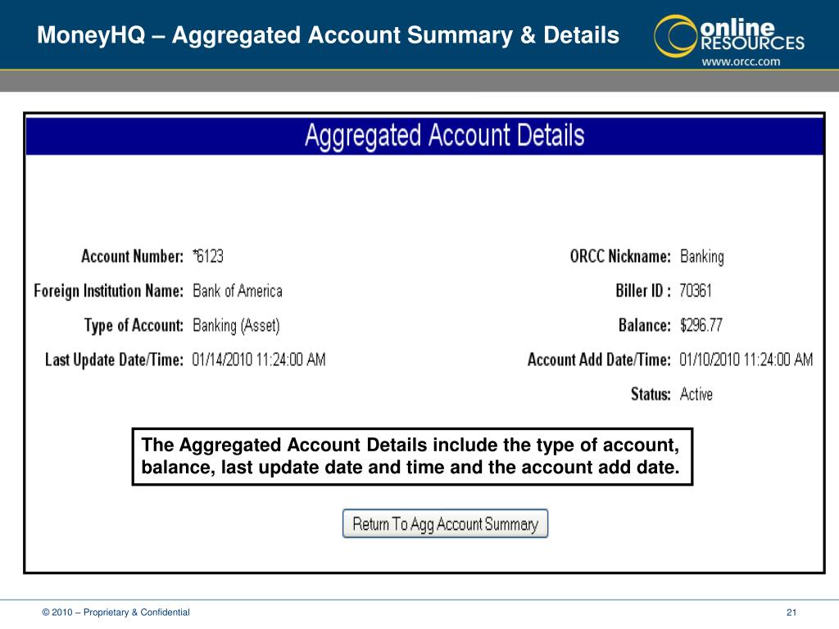Click the Balance label
Image resolution: width=839 pixels, height=629 pixels.
[x=645, y=325]
